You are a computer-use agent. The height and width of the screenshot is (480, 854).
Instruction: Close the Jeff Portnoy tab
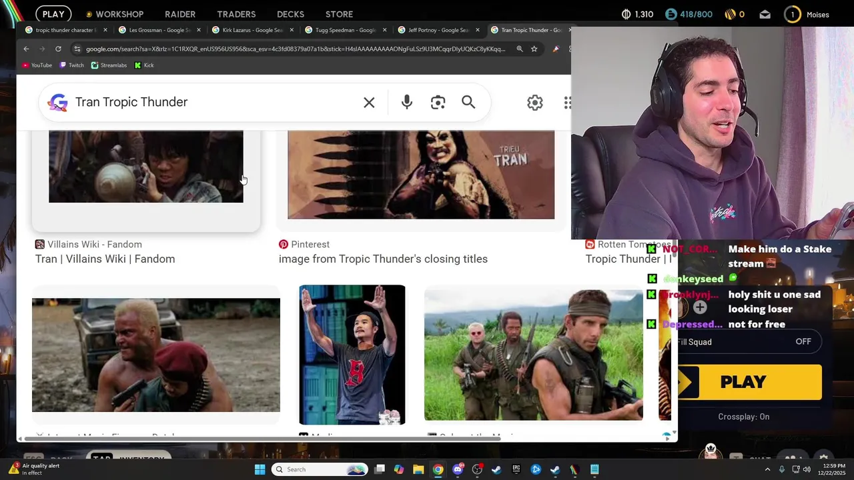click(477, 30)
